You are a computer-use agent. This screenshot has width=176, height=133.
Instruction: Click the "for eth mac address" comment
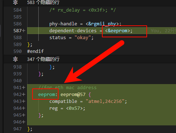pos(68,88)
